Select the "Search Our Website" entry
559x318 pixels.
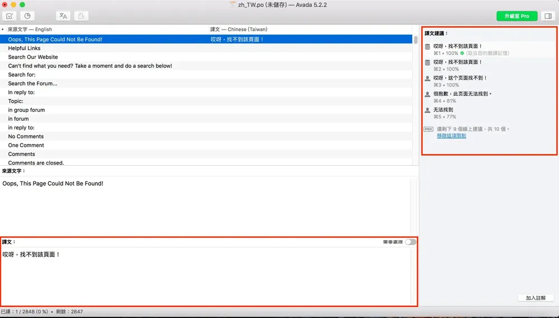pyautogui.click(x=206, y=57)
